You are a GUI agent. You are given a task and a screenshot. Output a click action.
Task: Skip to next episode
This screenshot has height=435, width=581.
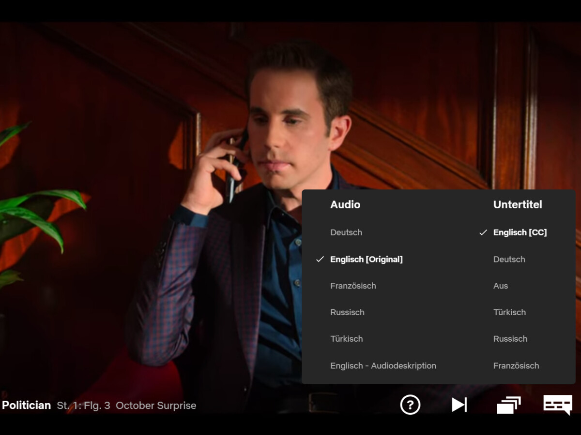(x=459, y=405)
